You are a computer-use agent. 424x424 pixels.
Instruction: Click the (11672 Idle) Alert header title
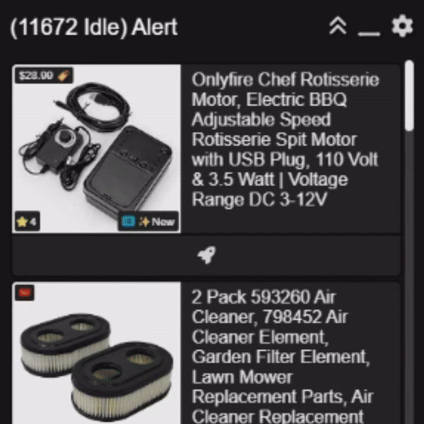click(93, 28)
